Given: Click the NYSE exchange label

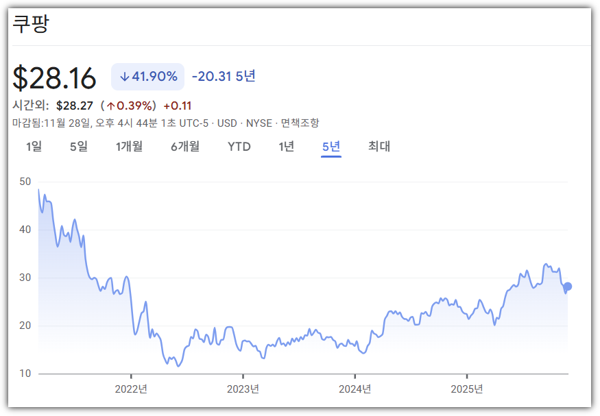Looking at the screenshot, I should (259, 123).
